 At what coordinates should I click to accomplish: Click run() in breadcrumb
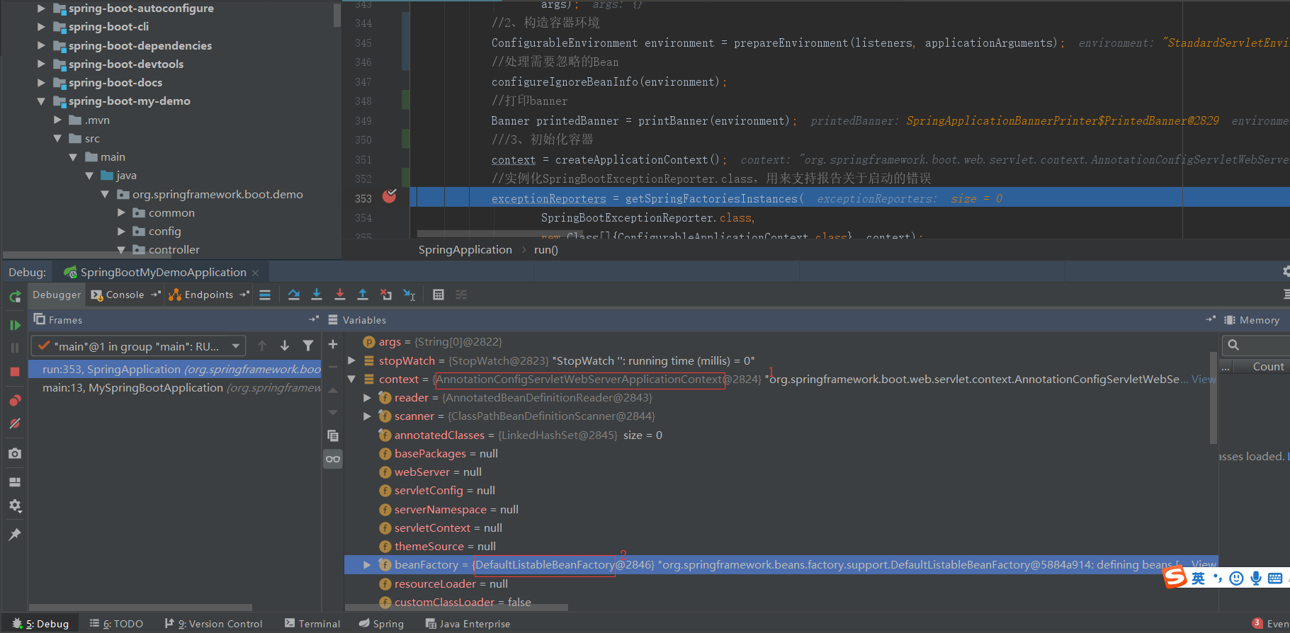[546, 250]
